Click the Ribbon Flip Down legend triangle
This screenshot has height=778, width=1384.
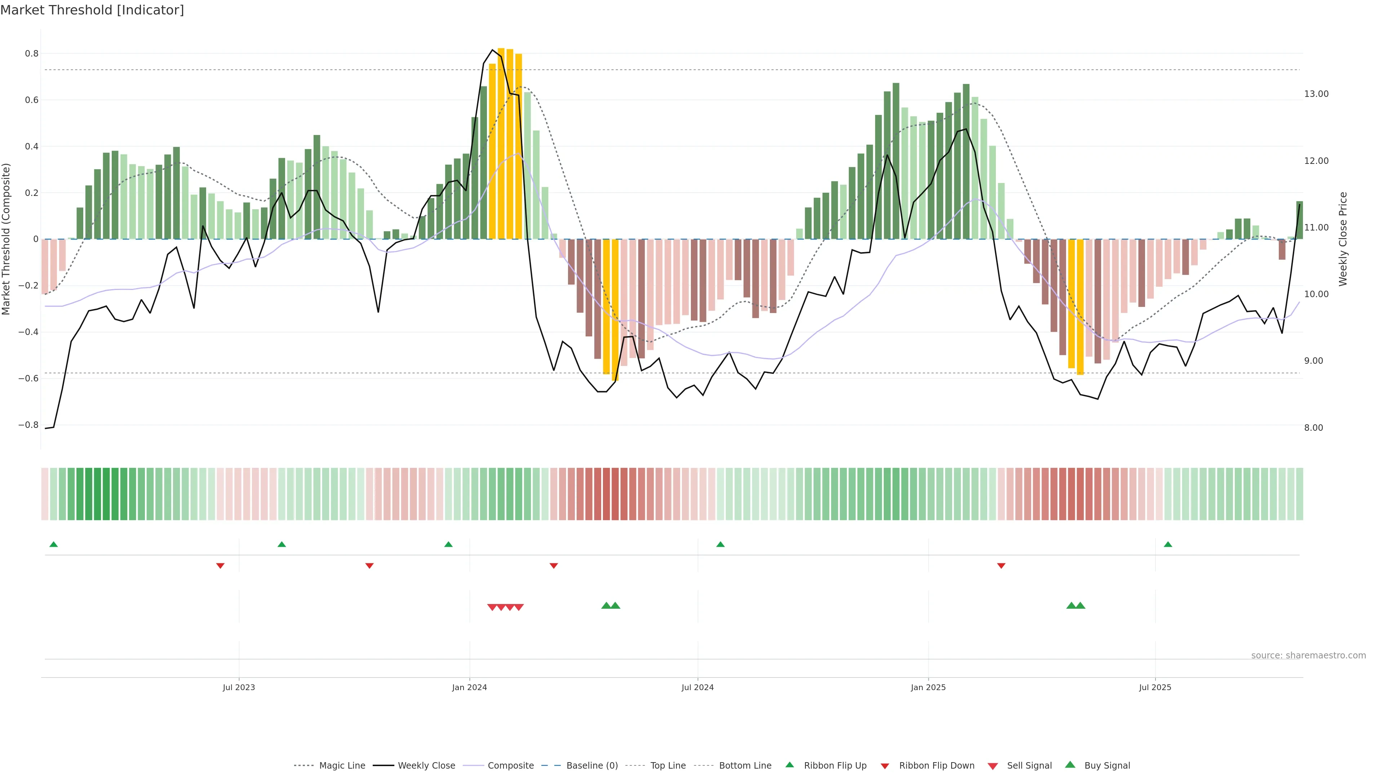(885, 766)
